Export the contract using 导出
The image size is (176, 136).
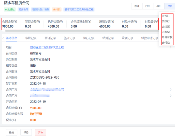point(159,6)
